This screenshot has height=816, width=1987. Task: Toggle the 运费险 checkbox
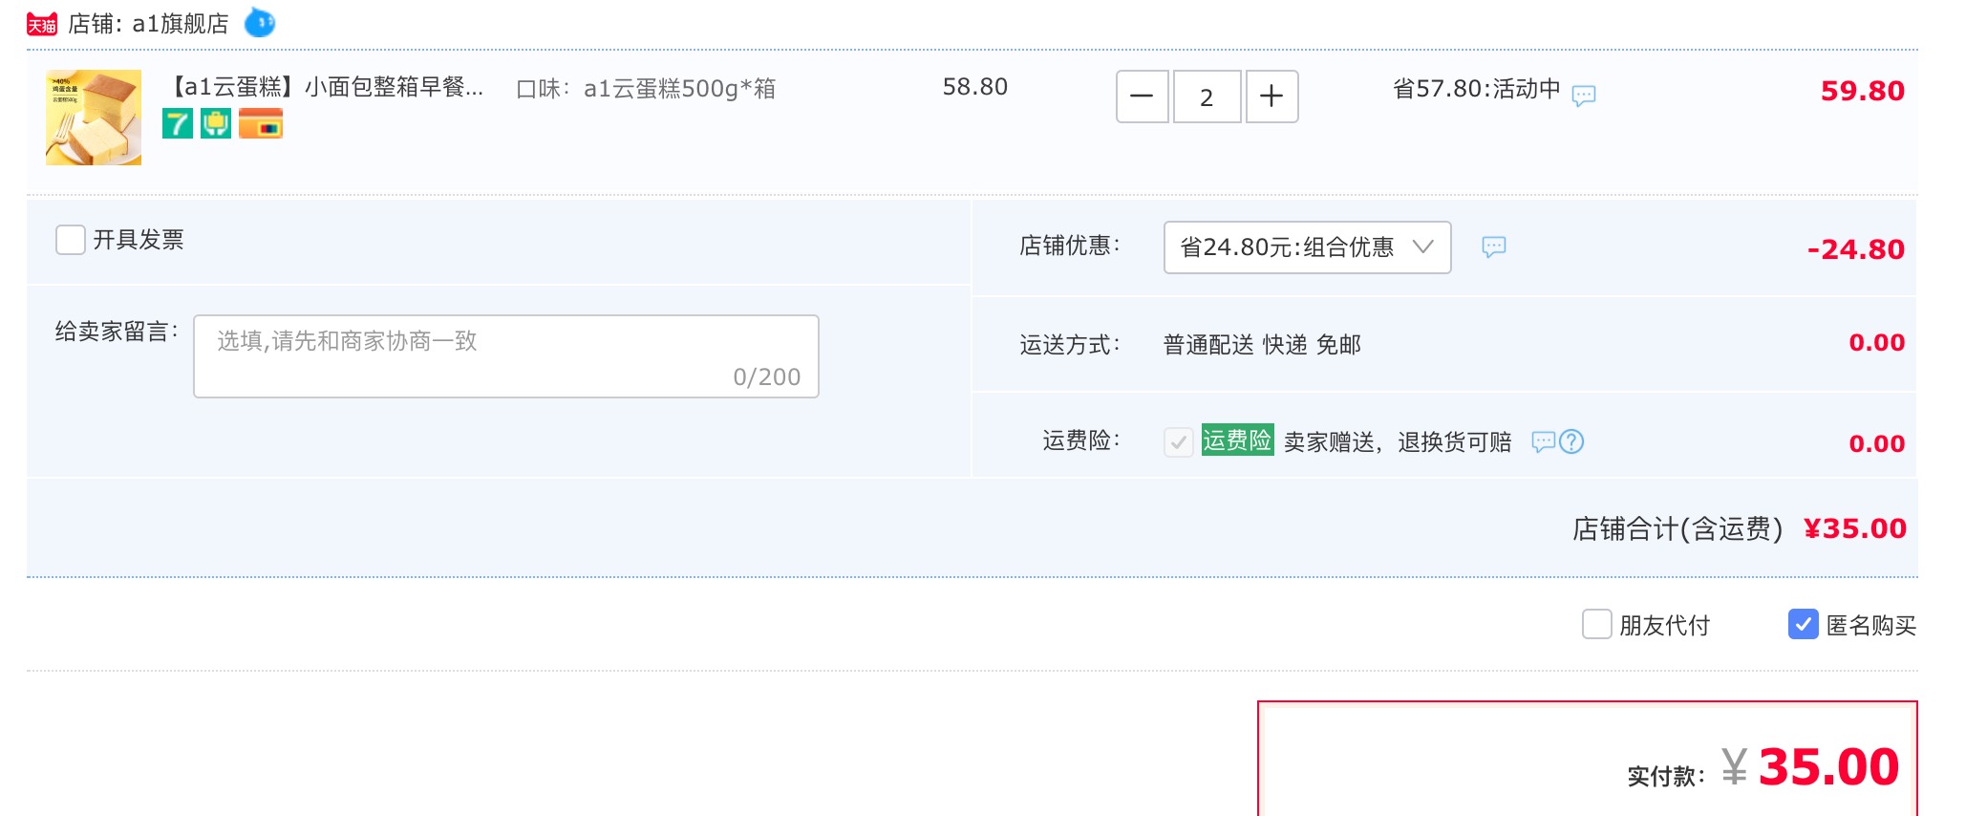pos(1179,441)
